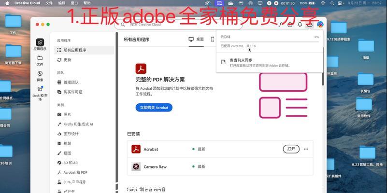387x193 pixels.
Task: Open the 帮助 menu
Action: tap(87, 3)
